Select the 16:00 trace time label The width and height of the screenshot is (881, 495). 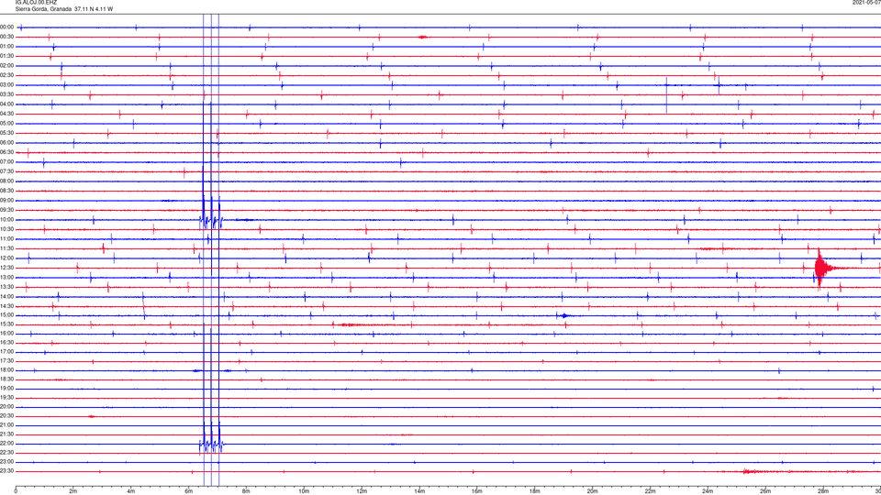coord(7,334)
